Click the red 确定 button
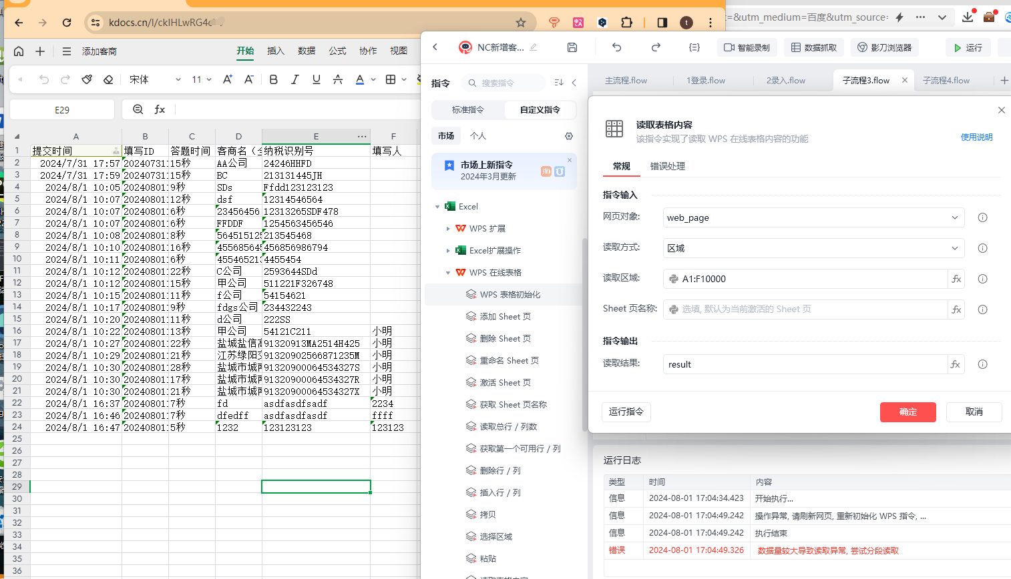The image size is (1011, 579). pos(907,412)
